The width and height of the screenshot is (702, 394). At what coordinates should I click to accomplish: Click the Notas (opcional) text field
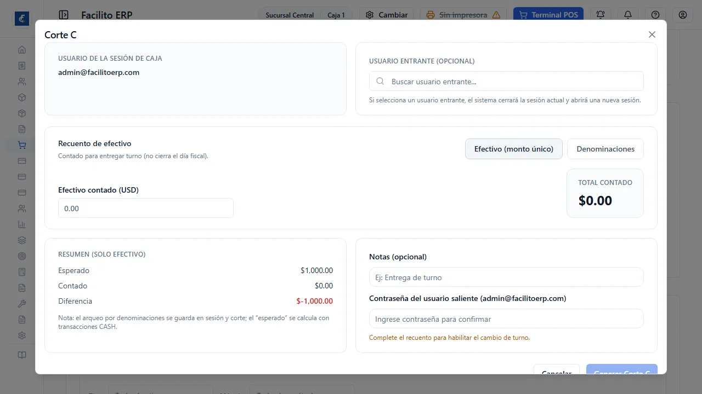click(506, 277)
